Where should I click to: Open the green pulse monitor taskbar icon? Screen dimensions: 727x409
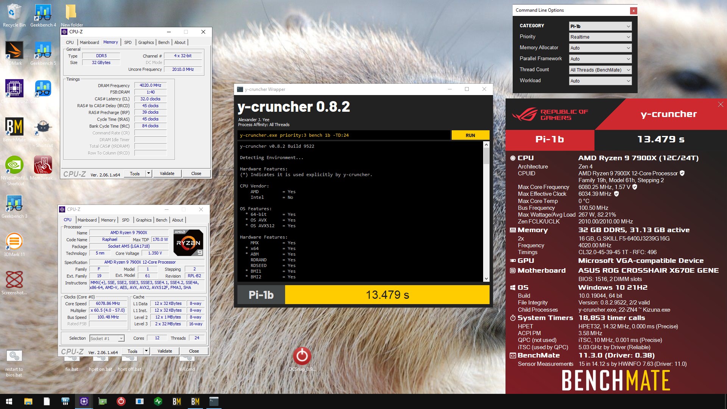click(158, 401)
